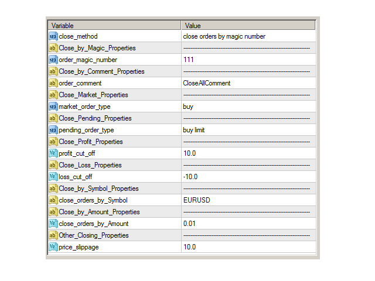Select the order_magic_number variable name
Screen dimensions: 375x281
coord(88,60)
